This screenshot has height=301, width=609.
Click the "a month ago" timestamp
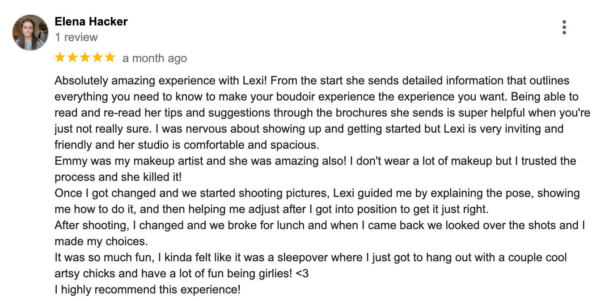tap(155, 59)
